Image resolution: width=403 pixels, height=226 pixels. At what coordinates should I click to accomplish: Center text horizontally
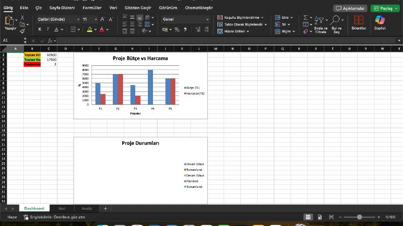[132, 24]
